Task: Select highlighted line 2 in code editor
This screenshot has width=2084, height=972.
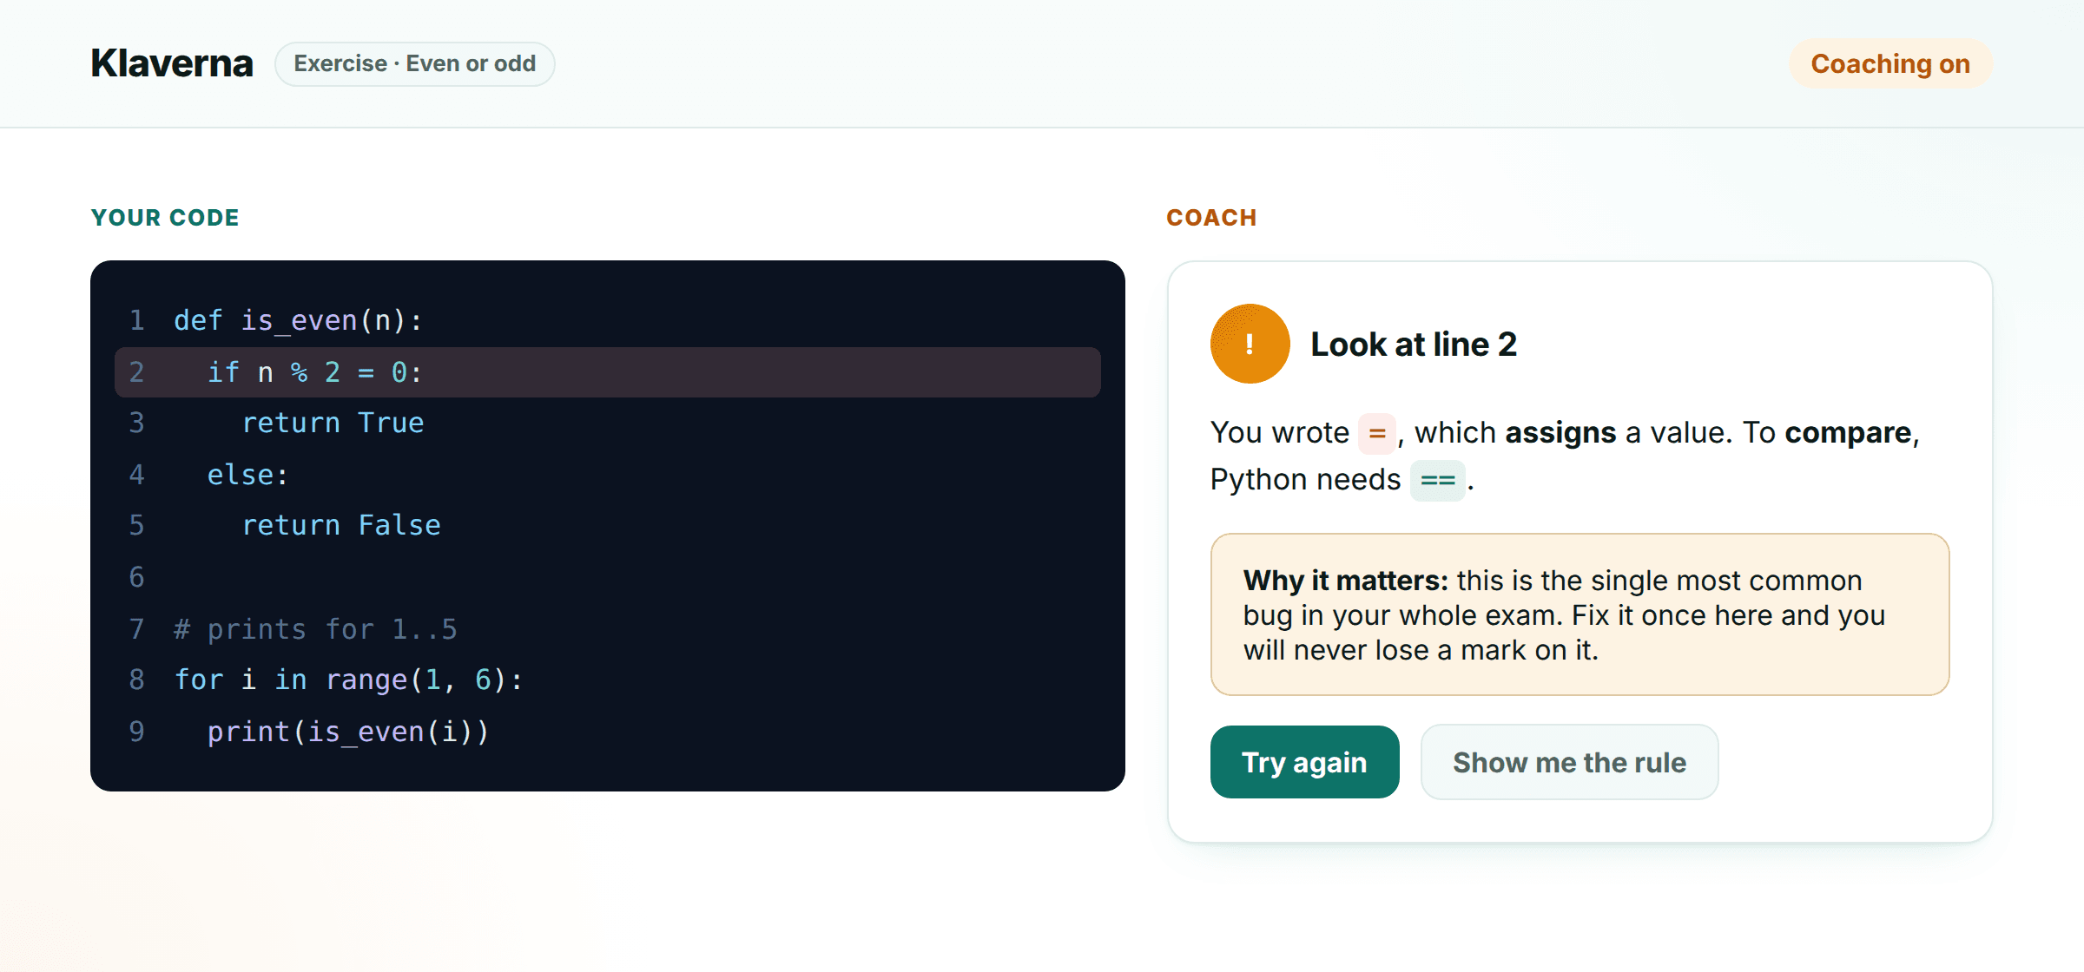Action: pos(607,372)
